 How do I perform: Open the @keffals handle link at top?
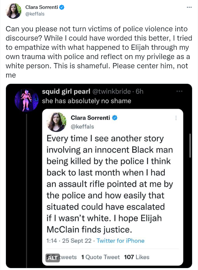[x=35, y=14]
